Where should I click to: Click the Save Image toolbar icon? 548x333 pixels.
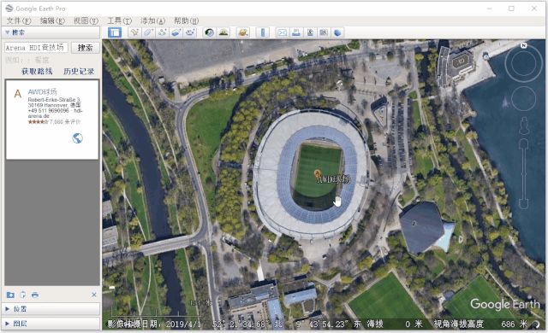tap(310, 32)
